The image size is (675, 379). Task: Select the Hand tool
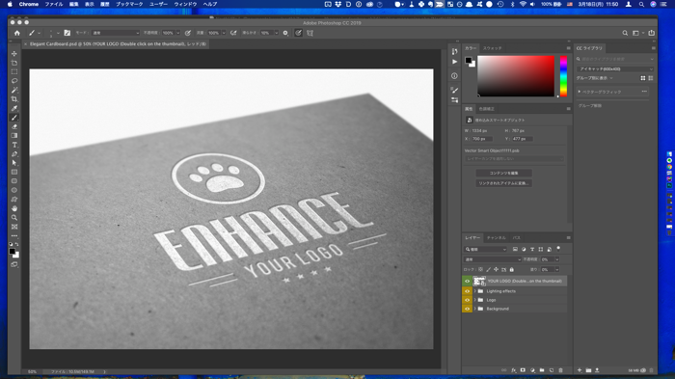pos(14,208)
